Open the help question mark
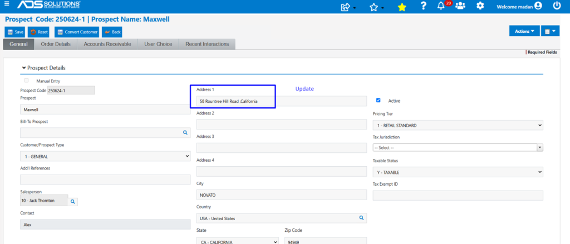Image resolution: width=570 pixels, height=244 pixels. point(423,6)
